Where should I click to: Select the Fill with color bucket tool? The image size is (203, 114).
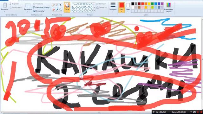(57, 5)
